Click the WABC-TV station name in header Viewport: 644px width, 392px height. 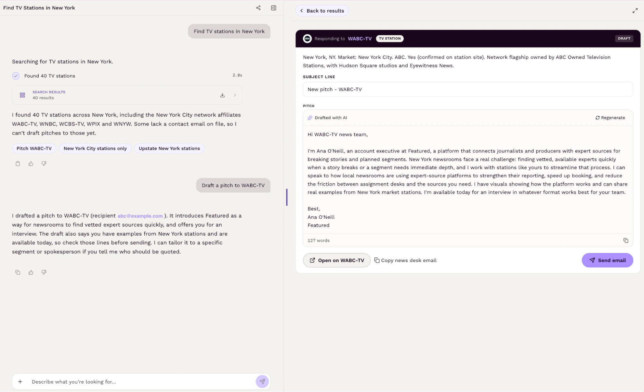point(360,39)
